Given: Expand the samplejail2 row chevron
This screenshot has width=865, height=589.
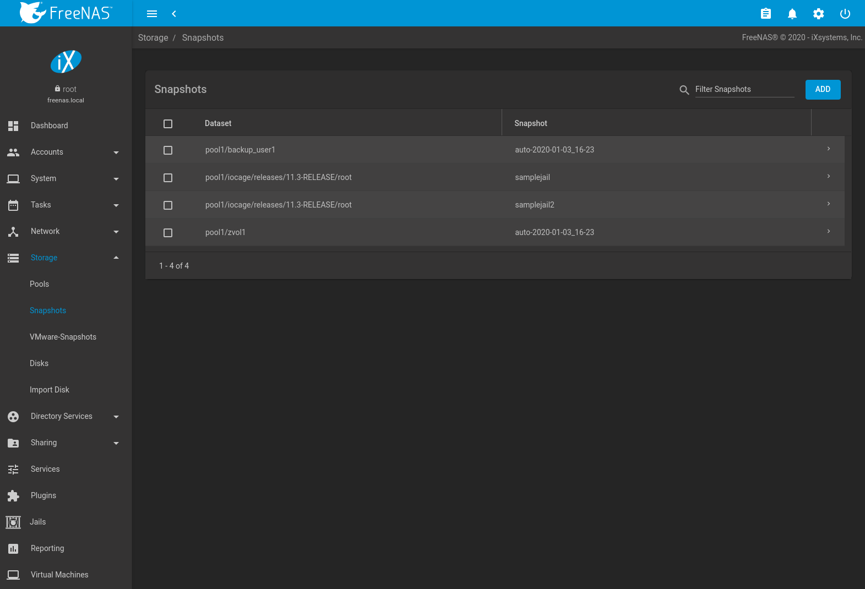Looking at the screenshot, I should pyautogui.click(x=828, y=204).
